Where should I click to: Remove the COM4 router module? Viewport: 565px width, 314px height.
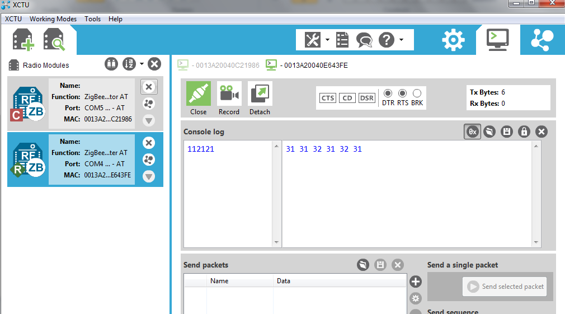click(149, 143)
